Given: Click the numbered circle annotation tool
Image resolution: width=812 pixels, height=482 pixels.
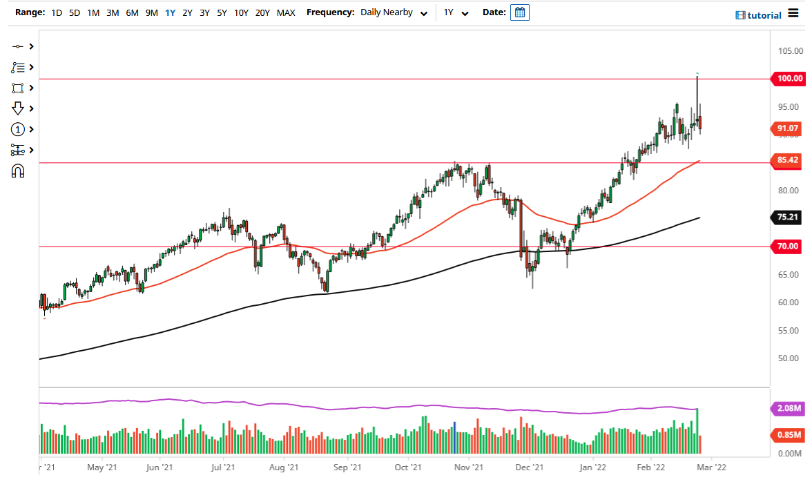Looking at the screenshot, I should coord(19,129).
